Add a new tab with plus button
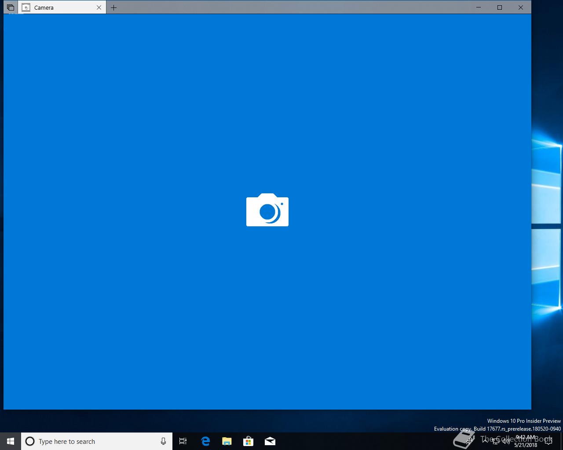563x450 pixels. tap(113, 7)
